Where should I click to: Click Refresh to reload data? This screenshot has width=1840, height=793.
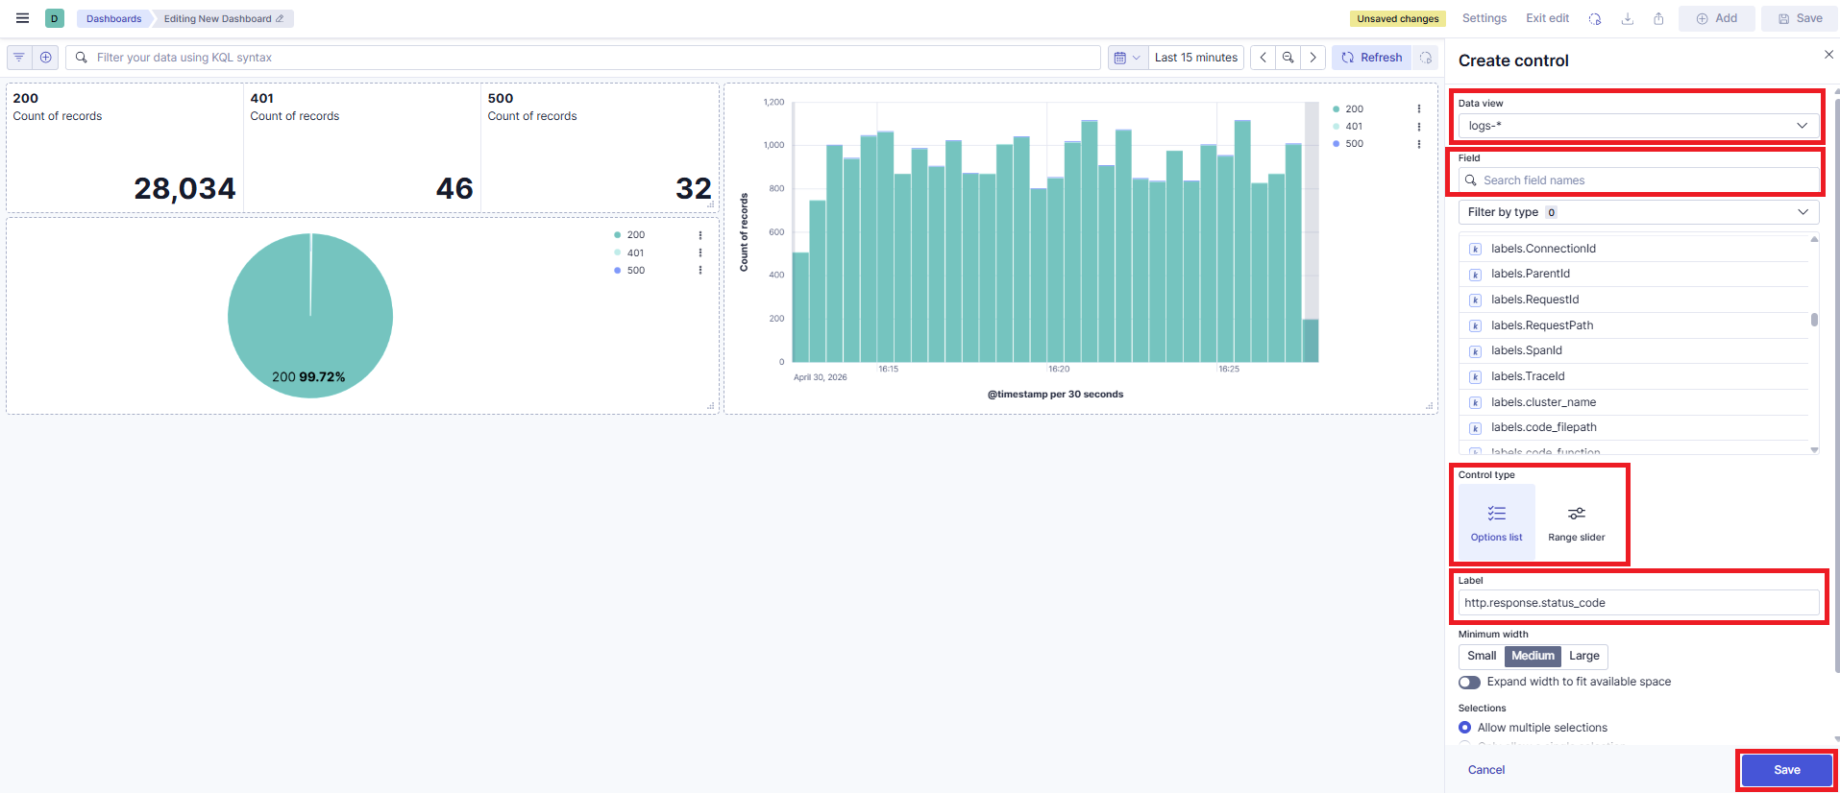[x=1372, y=58]
